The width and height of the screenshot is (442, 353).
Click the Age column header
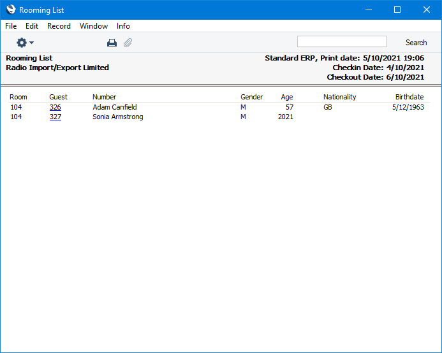287,97
